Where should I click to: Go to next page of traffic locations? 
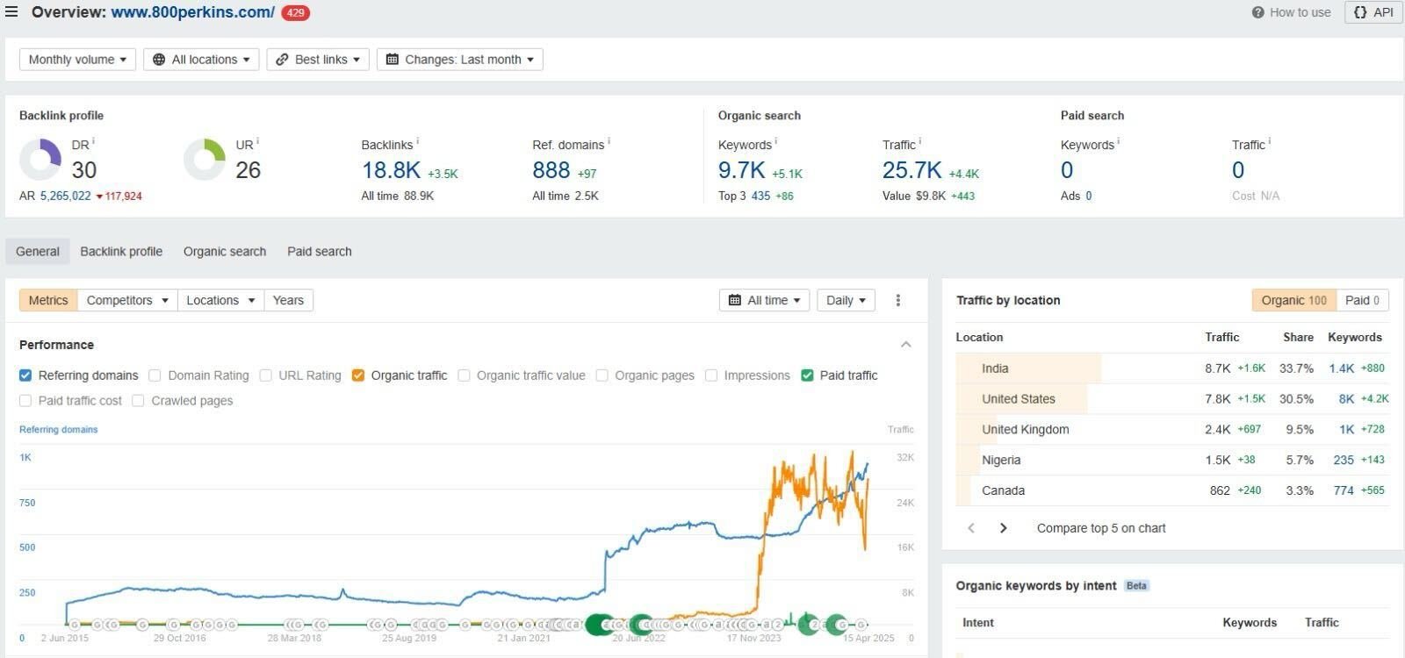click(1003, 528)
